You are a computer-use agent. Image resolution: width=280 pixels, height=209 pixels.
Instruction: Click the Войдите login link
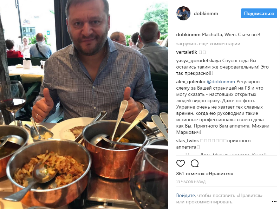click(185, 195)
